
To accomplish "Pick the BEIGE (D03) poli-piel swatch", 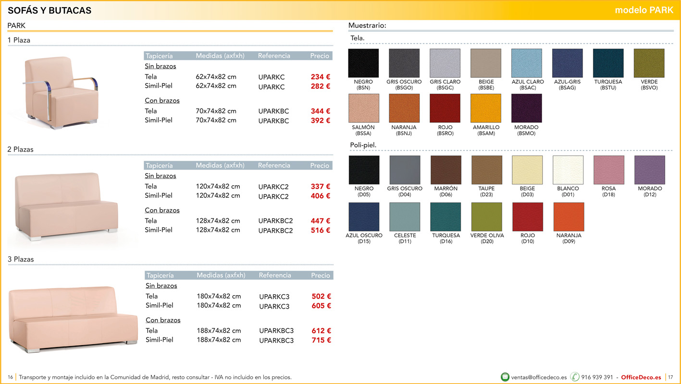I will coord(528,170).
